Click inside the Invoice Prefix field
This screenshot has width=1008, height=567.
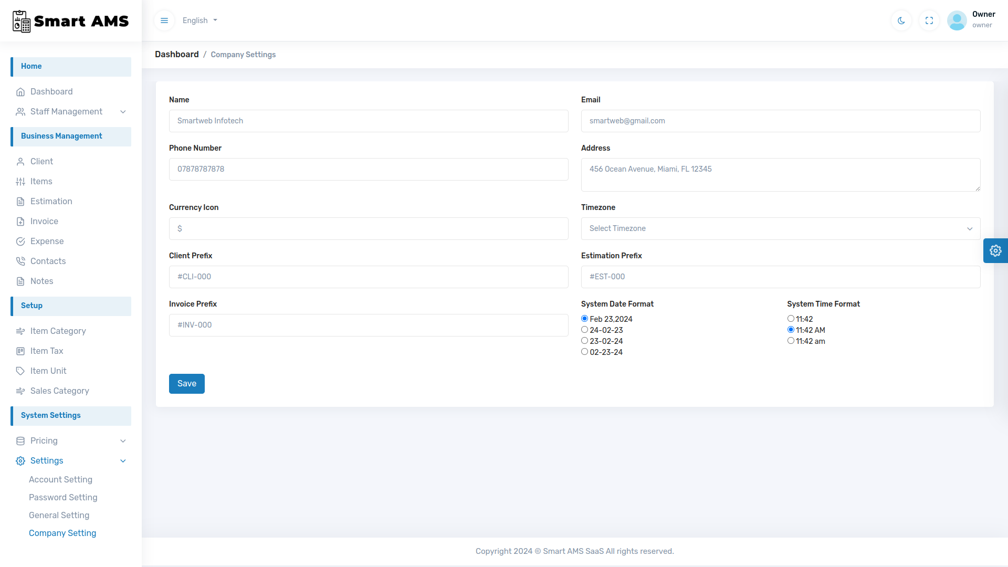click(x=368, y=325)
